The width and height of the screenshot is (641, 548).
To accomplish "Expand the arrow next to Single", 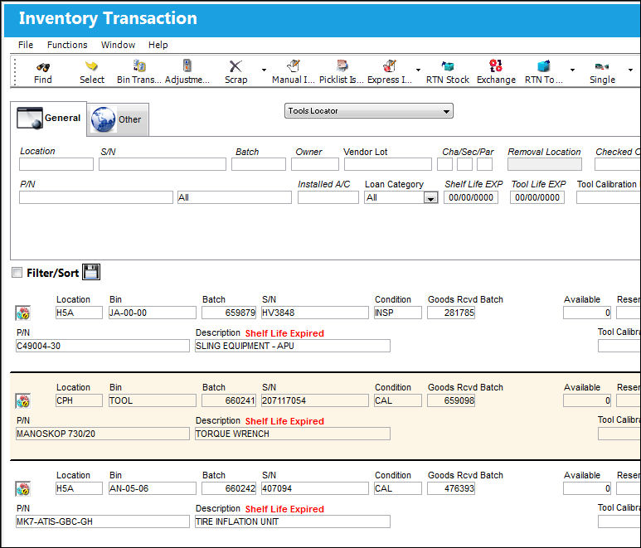I will click(630, 70).
